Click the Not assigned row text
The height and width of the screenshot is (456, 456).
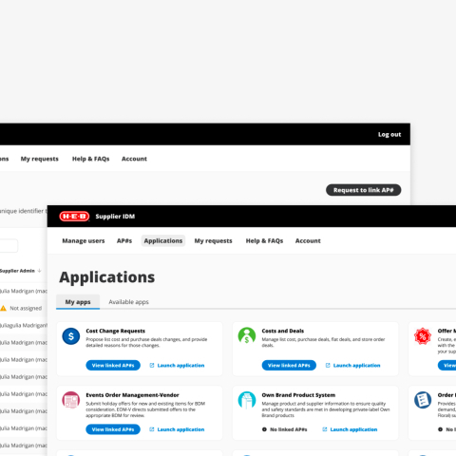click(26, 308)
